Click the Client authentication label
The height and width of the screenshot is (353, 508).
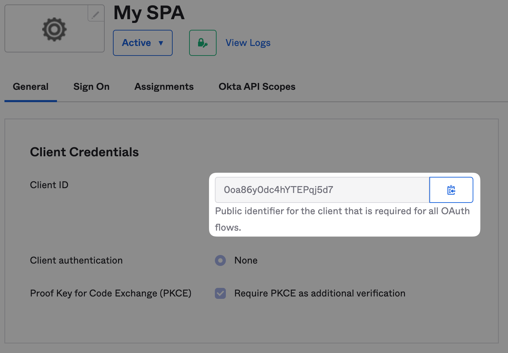pos(76,260)
